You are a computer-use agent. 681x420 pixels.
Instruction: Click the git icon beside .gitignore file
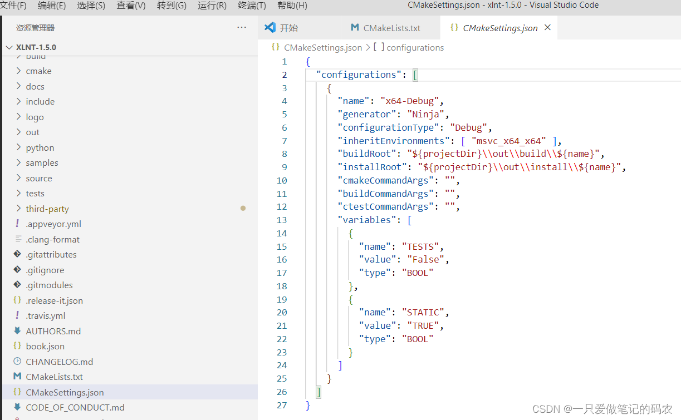[x=17, y=270]
